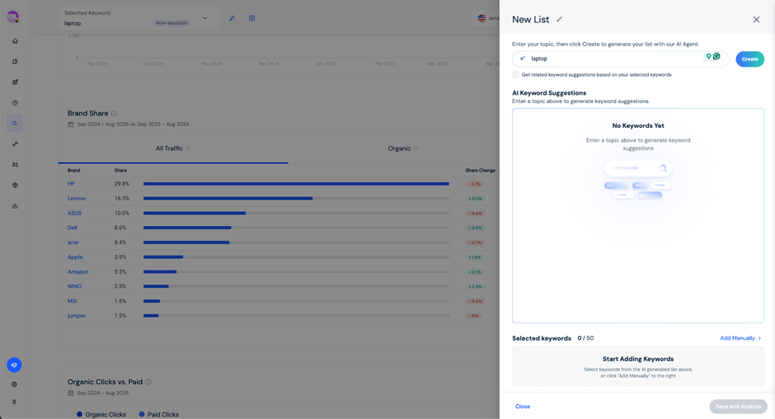Image resolution: width=775 pixels, height=419 pixels.
Task: Edit the New List name with pencil icon
Action: point(559,19)
